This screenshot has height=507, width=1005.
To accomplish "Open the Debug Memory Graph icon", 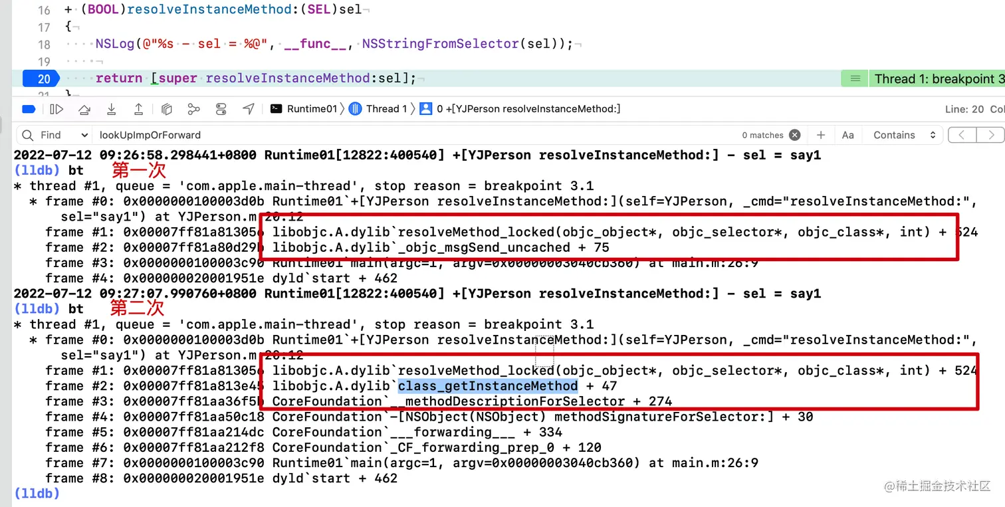I will (193, 109).
